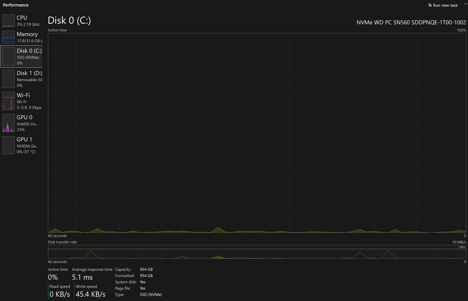The height and width of the screenshot is (301, 468).
Task: Open the three-dot more options menu
Action: [465, 4]
